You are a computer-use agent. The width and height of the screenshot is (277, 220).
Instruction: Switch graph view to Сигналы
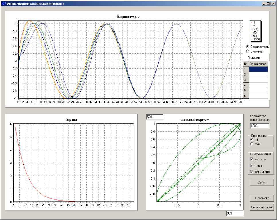[247, 51]
